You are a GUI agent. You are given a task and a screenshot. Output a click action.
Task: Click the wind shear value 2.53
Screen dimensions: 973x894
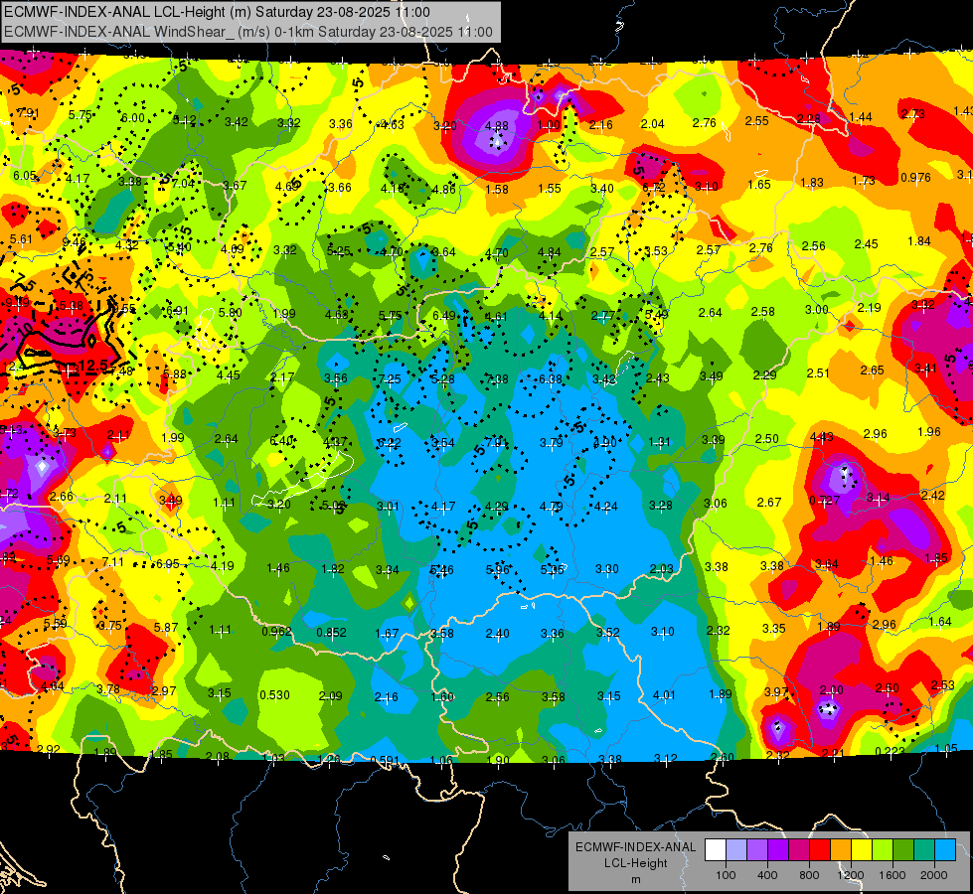tap(942, 685)
